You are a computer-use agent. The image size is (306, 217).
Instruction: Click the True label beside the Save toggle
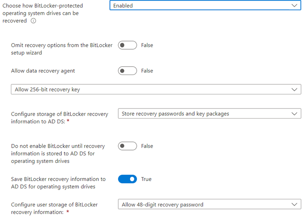[146, 179]
